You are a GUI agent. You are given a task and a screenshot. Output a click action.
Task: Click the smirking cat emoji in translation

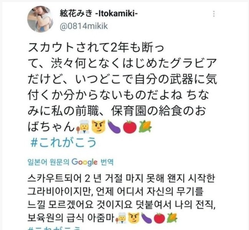134,218
